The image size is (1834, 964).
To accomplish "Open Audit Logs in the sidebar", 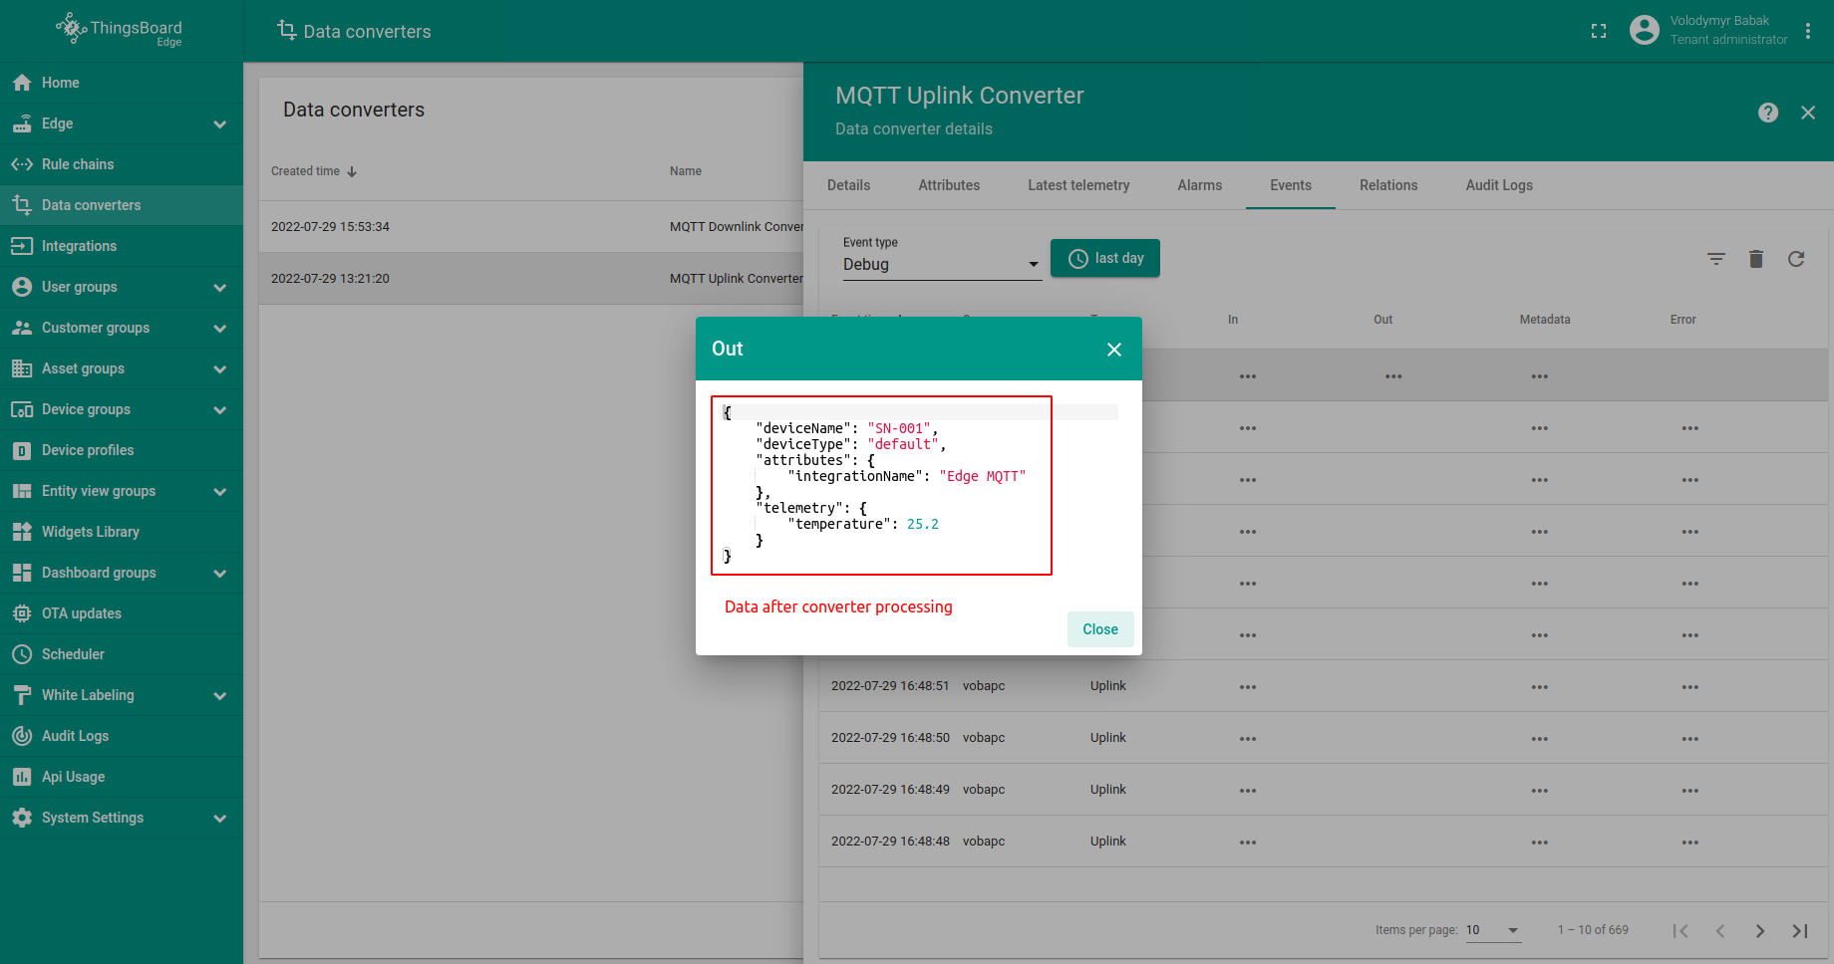I will [122, 736].
